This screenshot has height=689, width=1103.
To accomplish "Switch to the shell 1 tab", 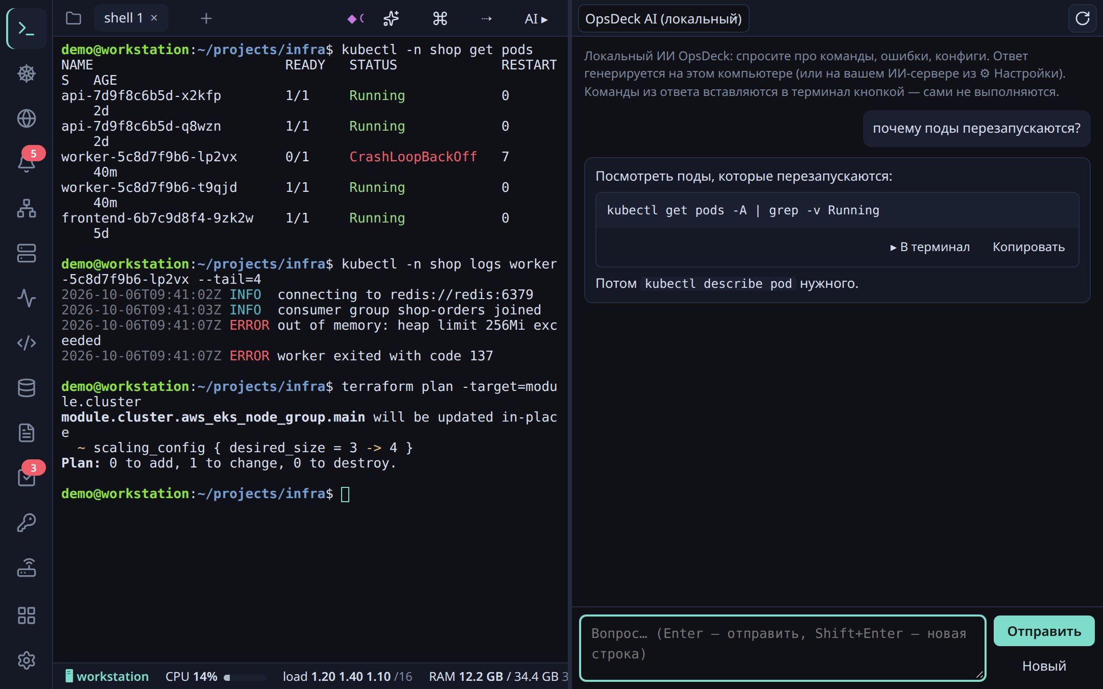I will pyautogui.click(x=123, y=18).
